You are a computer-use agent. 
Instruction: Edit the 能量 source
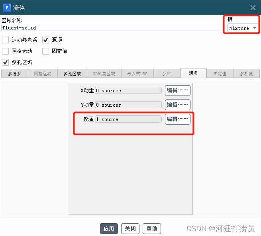[177, 119]
